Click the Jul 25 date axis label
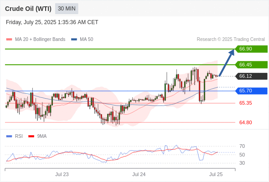Image resolution: width=269 pixels, height=182 pixels. coord(216,174)
